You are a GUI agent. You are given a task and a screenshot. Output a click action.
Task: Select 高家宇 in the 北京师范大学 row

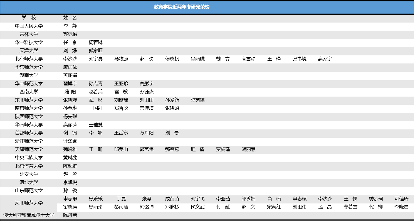pyautogui.click(x=325, y=59)
